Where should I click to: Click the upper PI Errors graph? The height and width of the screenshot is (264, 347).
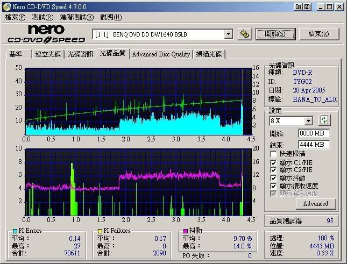tap(139, 102)
